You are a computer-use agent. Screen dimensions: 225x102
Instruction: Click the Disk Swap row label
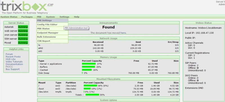[44, 73]
